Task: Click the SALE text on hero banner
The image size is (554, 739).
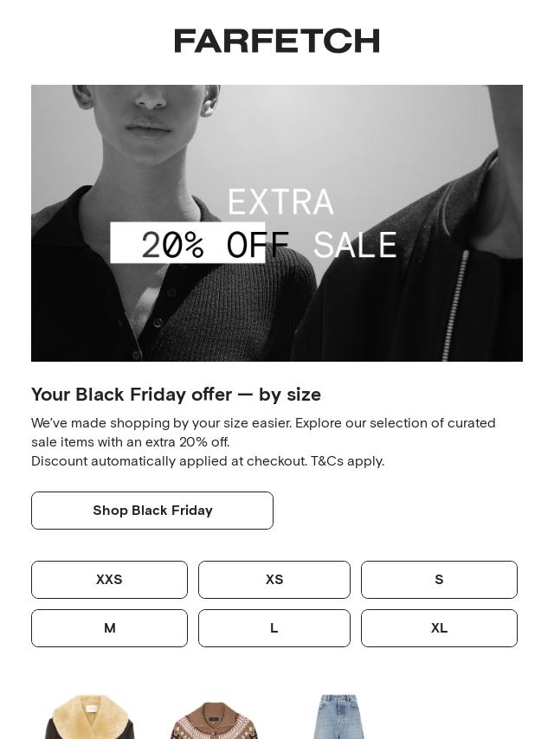Action: [x=355, y=245]
